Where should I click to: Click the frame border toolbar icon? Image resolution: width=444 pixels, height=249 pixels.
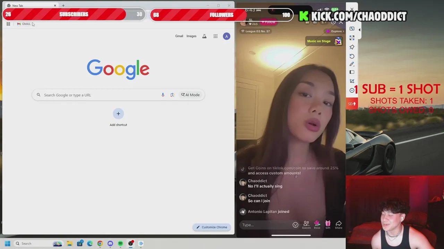click(352, 72)
